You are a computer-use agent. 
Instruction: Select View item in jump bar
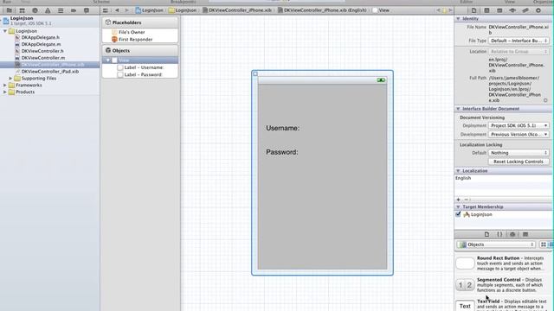(x=381, y=10)
